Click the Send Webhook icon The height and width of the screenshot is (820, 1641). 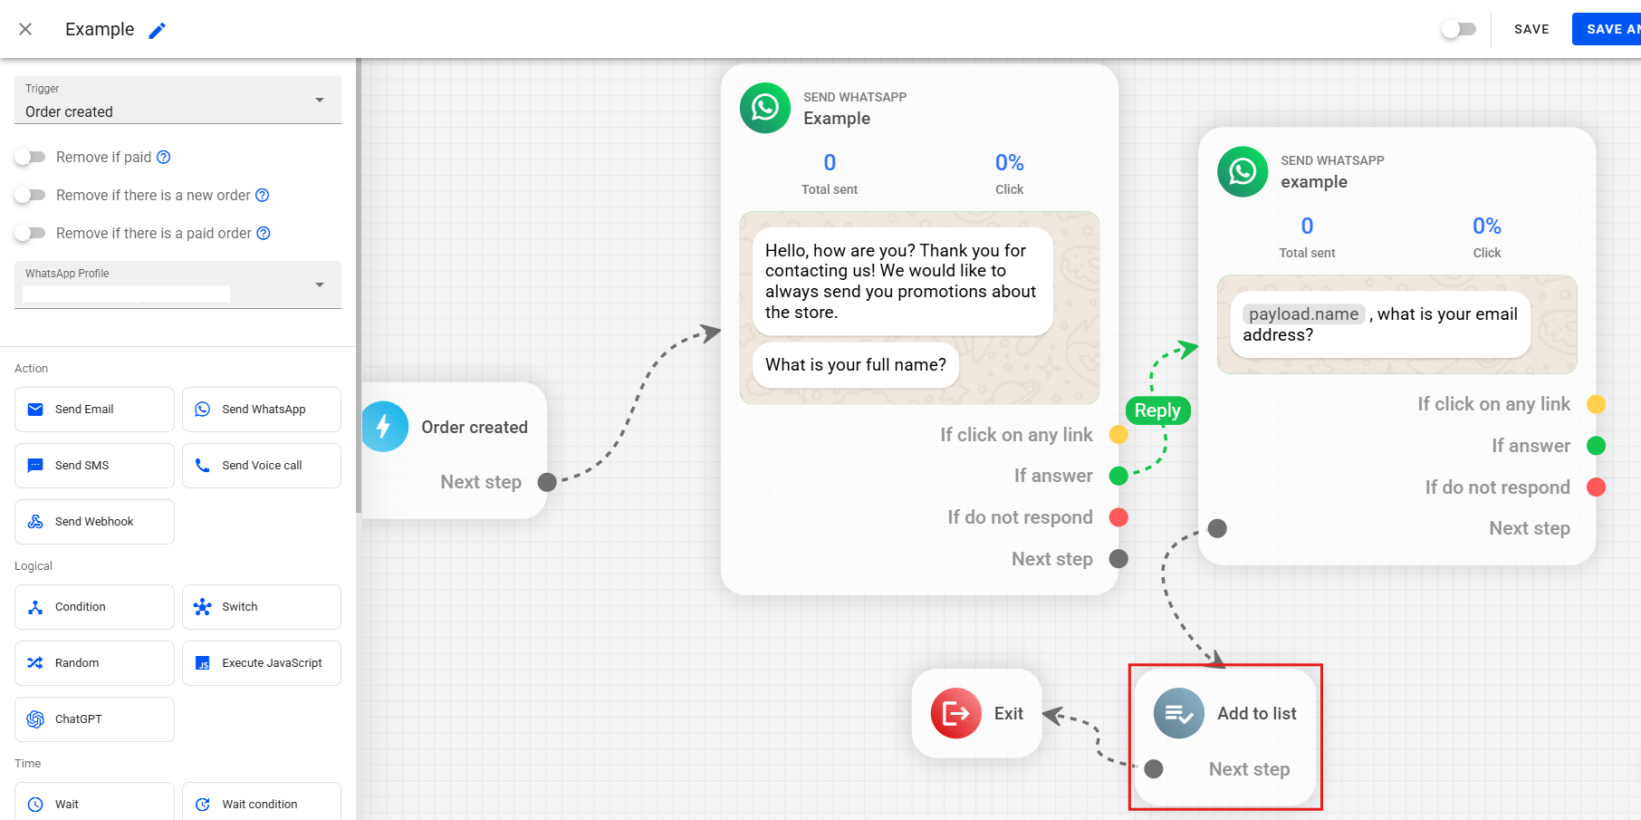[35, 522]
